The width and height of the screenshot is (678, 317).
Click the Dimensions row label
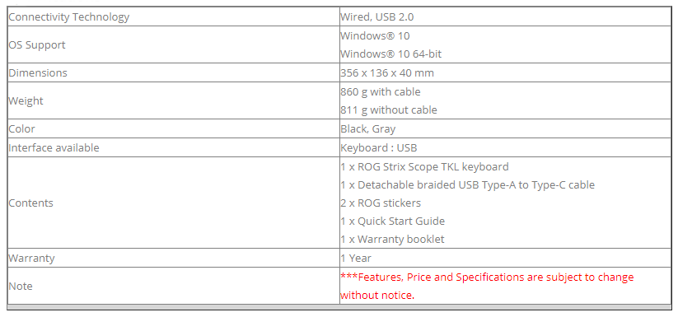coord(38,73)
